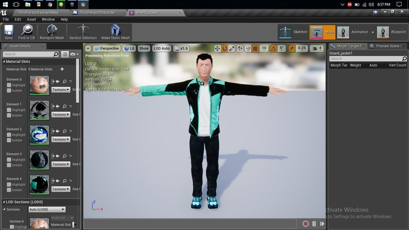
Task: Select the rotate gizmo tool in viewport
Action: (x=224, y=48)
